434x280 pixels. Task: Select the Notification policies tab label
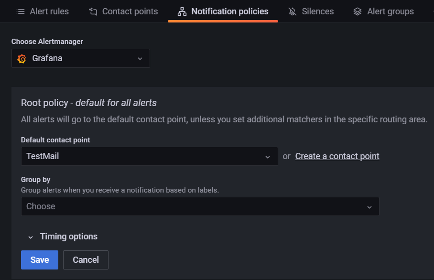[229, 11]
